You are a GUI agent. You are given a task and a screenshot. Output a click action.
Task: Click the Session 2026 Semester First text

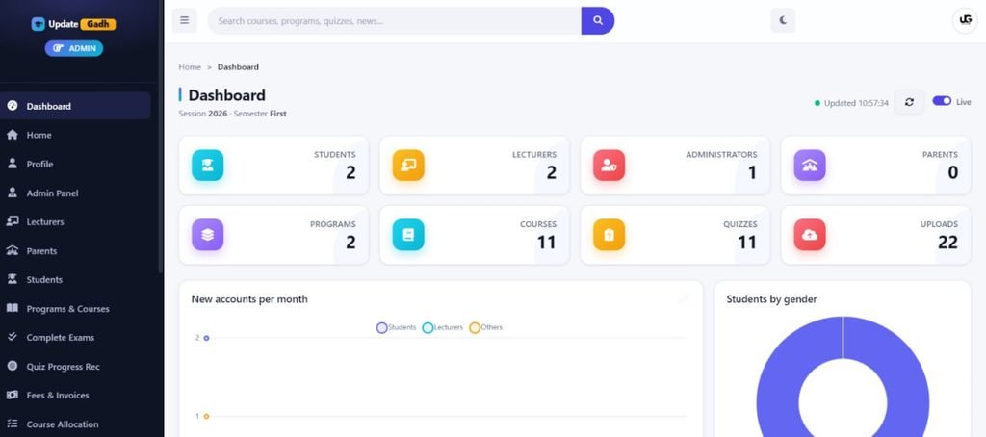[x=233, y=114]
